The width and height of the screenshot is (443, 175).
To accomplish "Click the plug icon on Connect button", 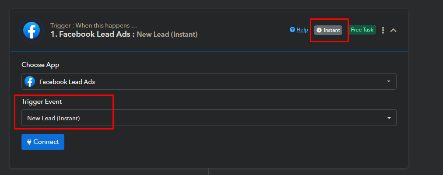I will [29, 142].
